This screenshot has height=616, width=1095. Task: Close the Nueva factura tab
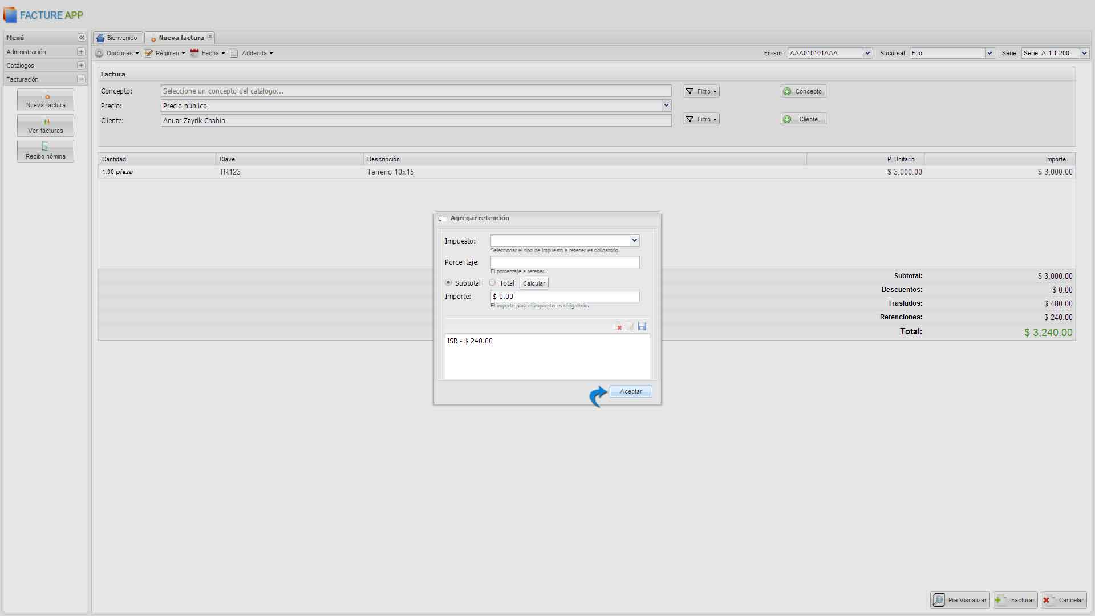pos(210,37)
